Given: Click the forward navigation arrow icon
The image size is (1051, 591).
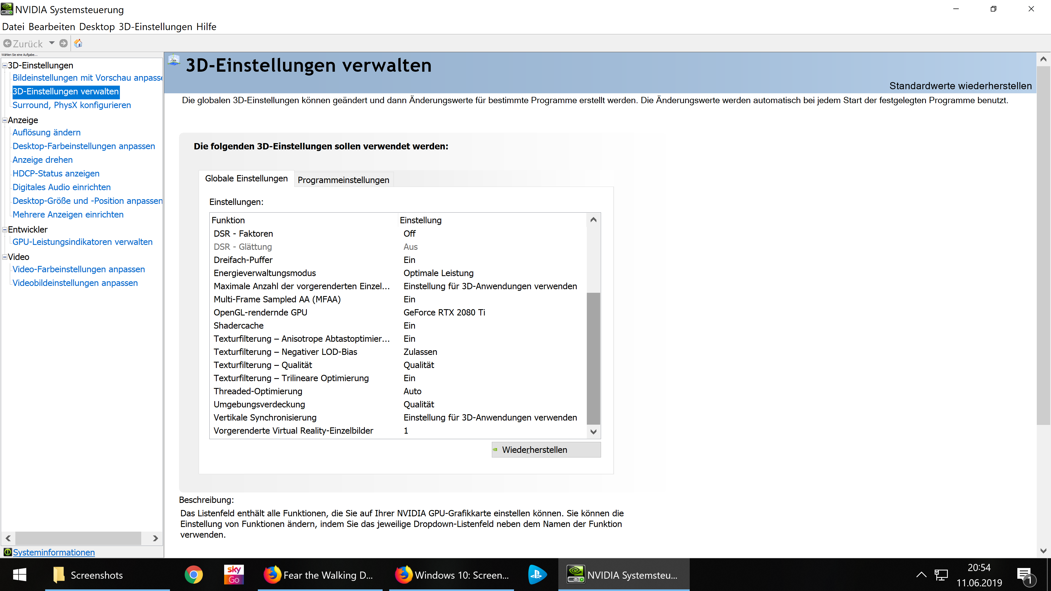Looking at the screenshot, I should point(63,43).
